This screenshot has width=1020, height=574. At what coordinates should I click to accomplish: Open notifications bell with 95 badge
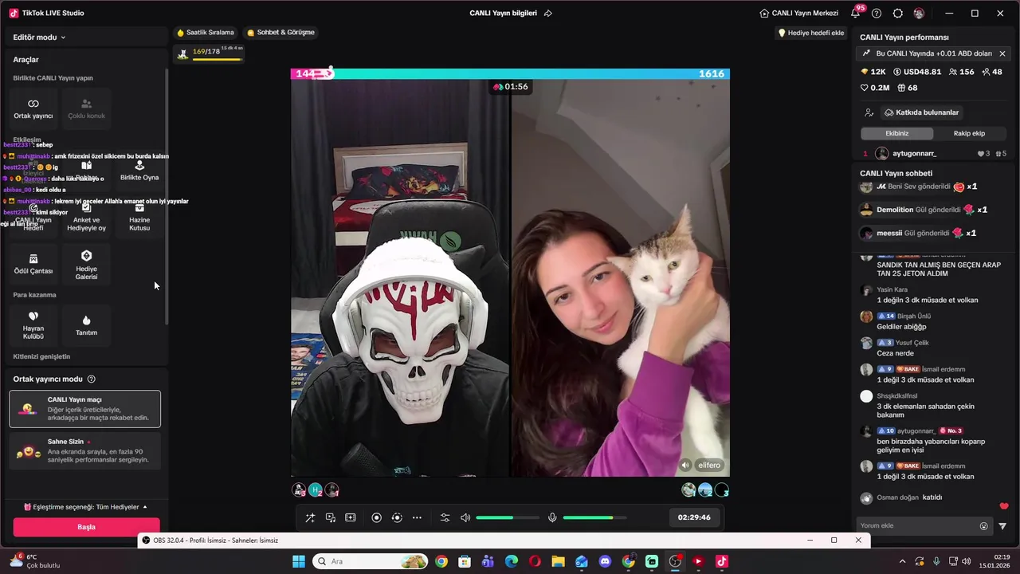[856, 13]
